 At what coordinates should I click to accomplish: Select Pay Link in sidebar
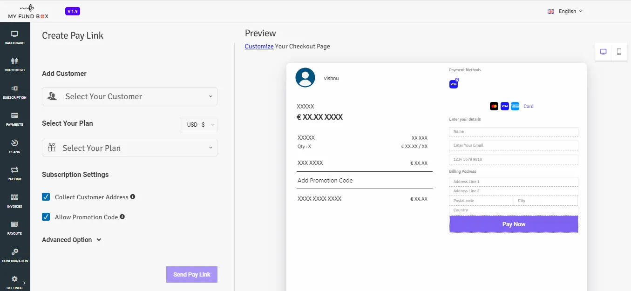pos(14,173)
